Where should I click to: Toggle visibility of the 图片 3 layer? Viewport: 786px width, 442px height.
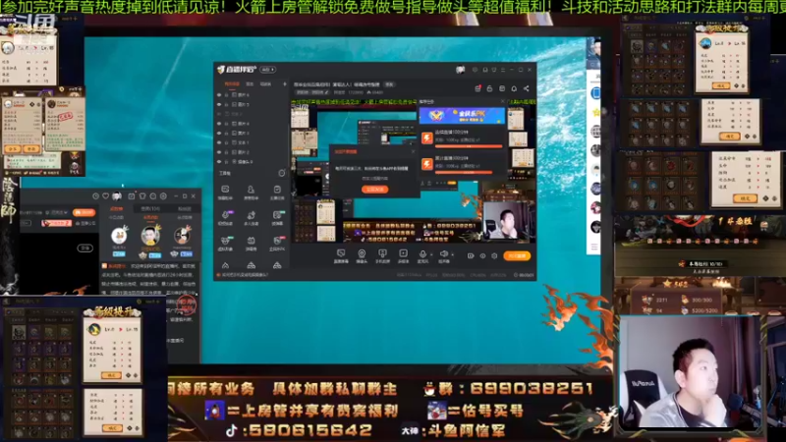click(219, 133)
